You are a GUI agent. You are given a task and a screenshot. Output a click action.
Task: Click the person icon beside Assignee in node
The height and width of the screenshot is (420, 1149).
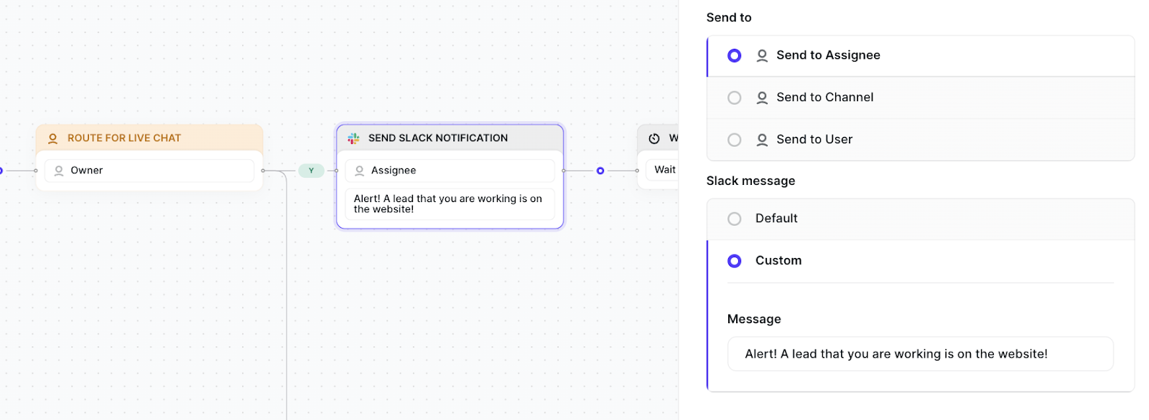pyautogui.click(x=360, y=171)
